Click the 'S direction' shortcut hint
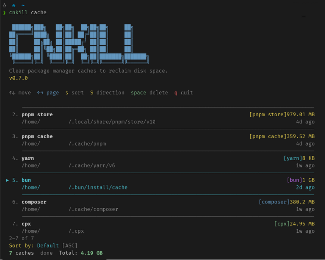The height and width of the screenshot is (260, 325). tap(107, 93)
